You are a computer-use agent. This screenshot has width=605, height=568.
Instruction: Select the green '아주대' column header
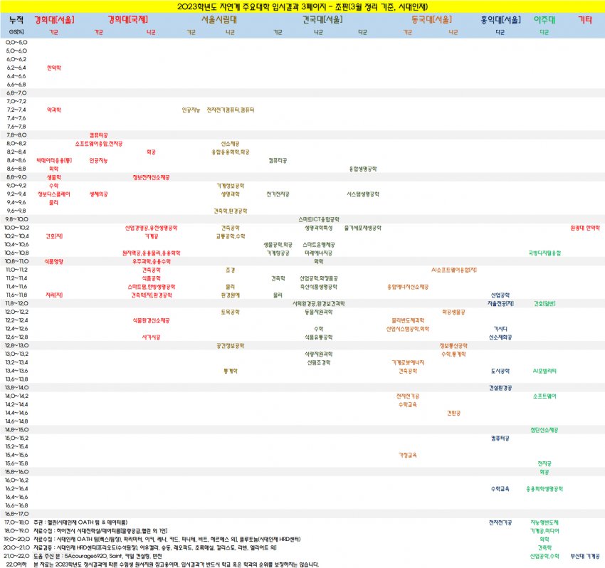(544, 20)
